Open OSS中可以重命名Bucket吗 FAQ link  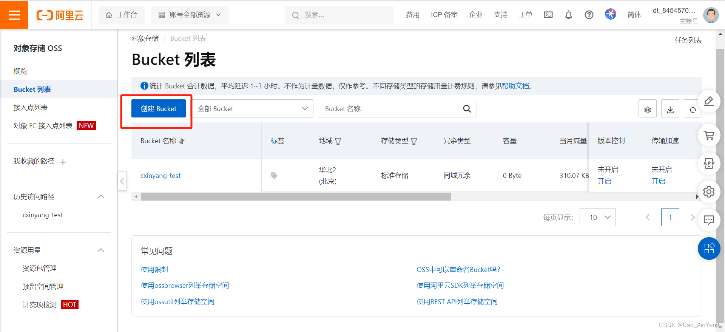click(x=458, y=269)
